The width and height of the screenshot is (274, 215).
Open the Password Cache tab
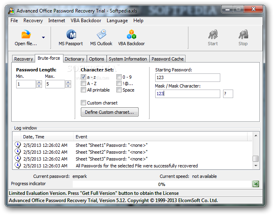coord(168,59)
